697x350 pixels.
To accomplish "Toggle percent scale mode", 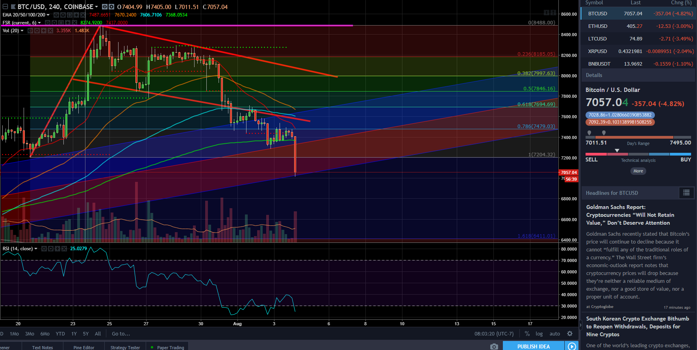I will (x=527, y=334).
